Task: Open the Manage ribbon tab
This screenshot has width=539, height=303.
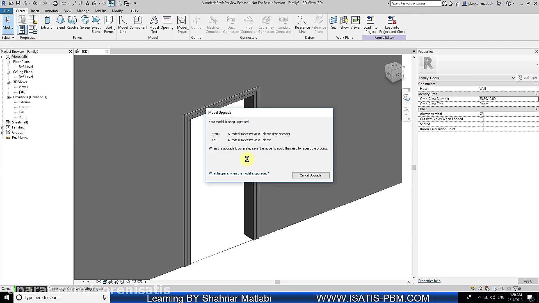Action: coord(83,11)
